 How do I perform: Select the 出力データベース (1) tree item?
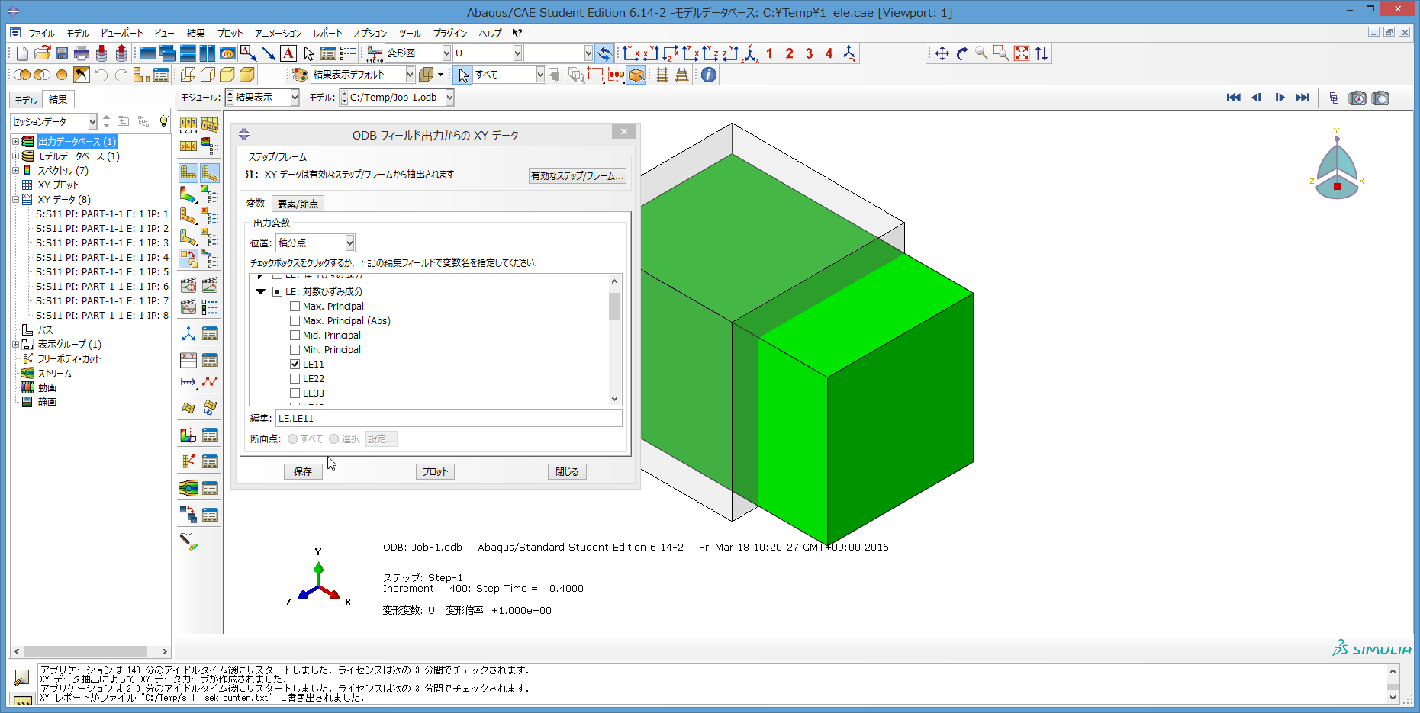pyautogui.click(x=77, y=142)
